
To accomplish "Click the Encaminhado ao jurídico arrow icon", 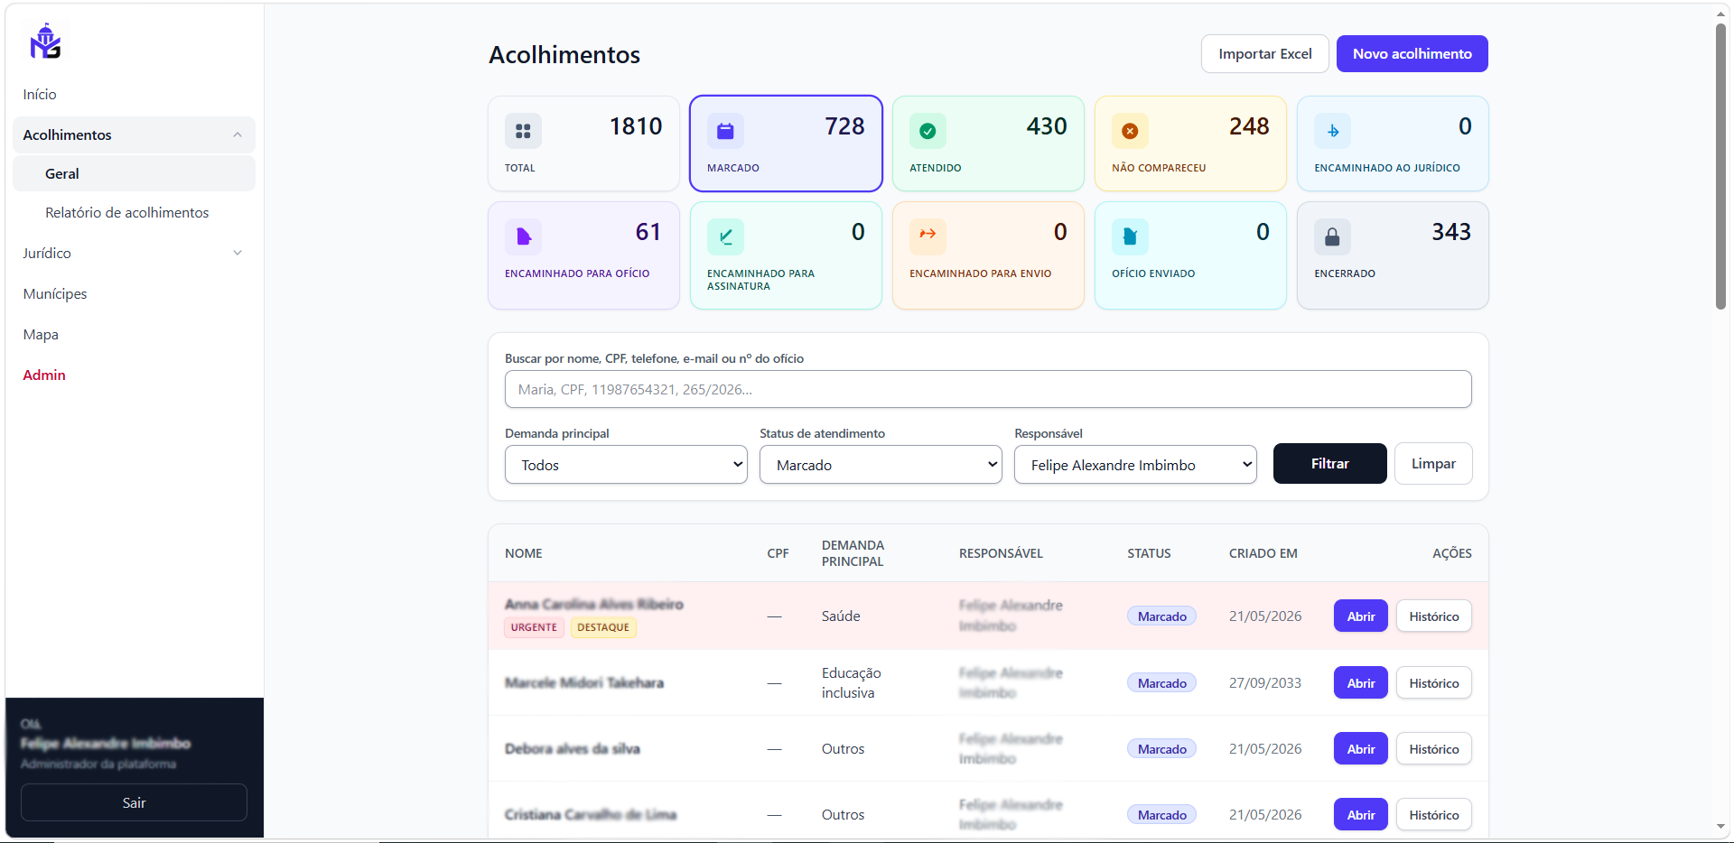I will click(1332, 131).
